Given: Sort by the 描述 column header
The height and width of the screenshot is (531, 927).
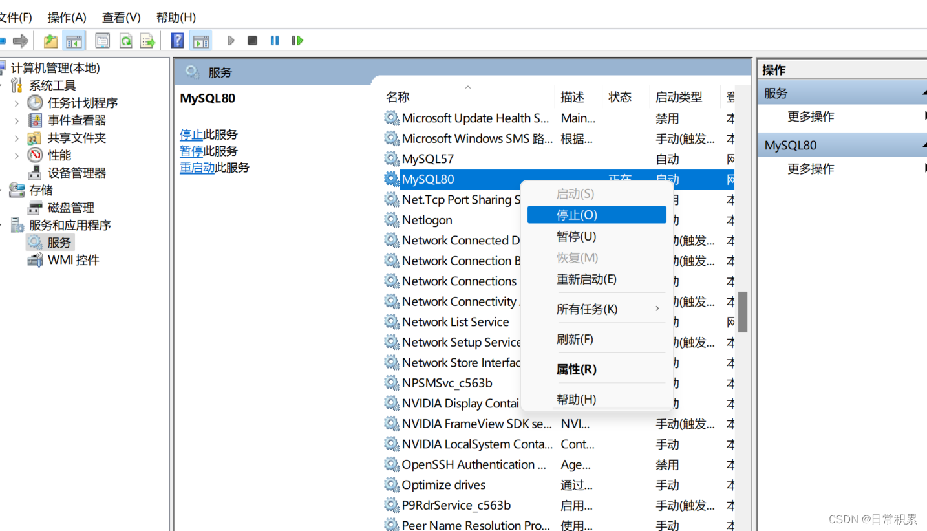Looking at the screenshot, I should 578,97.
